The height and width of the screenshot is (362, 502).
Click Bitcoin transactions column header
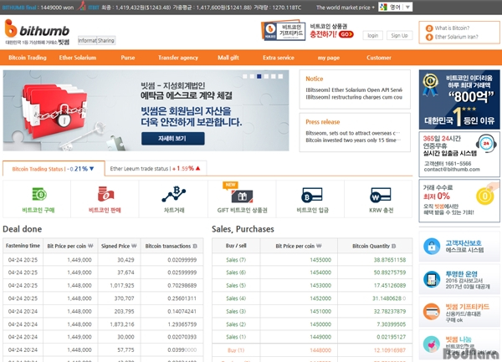coord(172,246)
